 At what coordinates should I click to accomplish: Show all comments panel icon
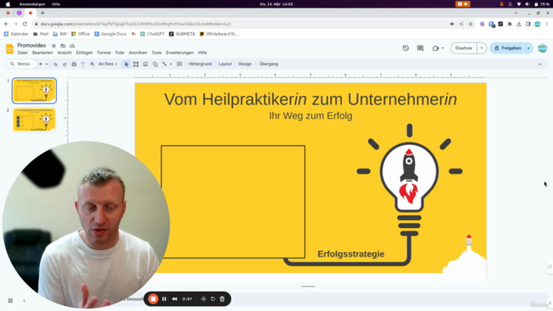click(x=420, y=48)
